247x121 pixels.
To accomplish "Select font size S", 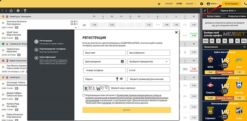I will tap(218, 41).
